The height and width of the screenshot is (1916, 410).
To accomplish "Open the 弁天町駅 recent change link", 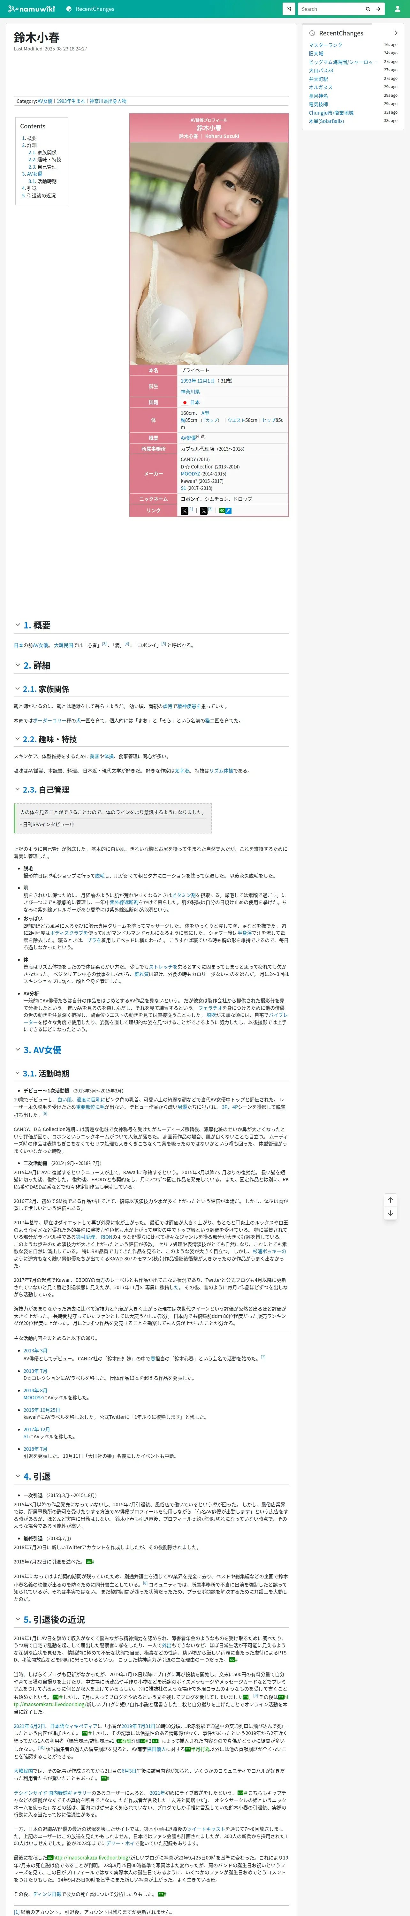I will point(318,79).
